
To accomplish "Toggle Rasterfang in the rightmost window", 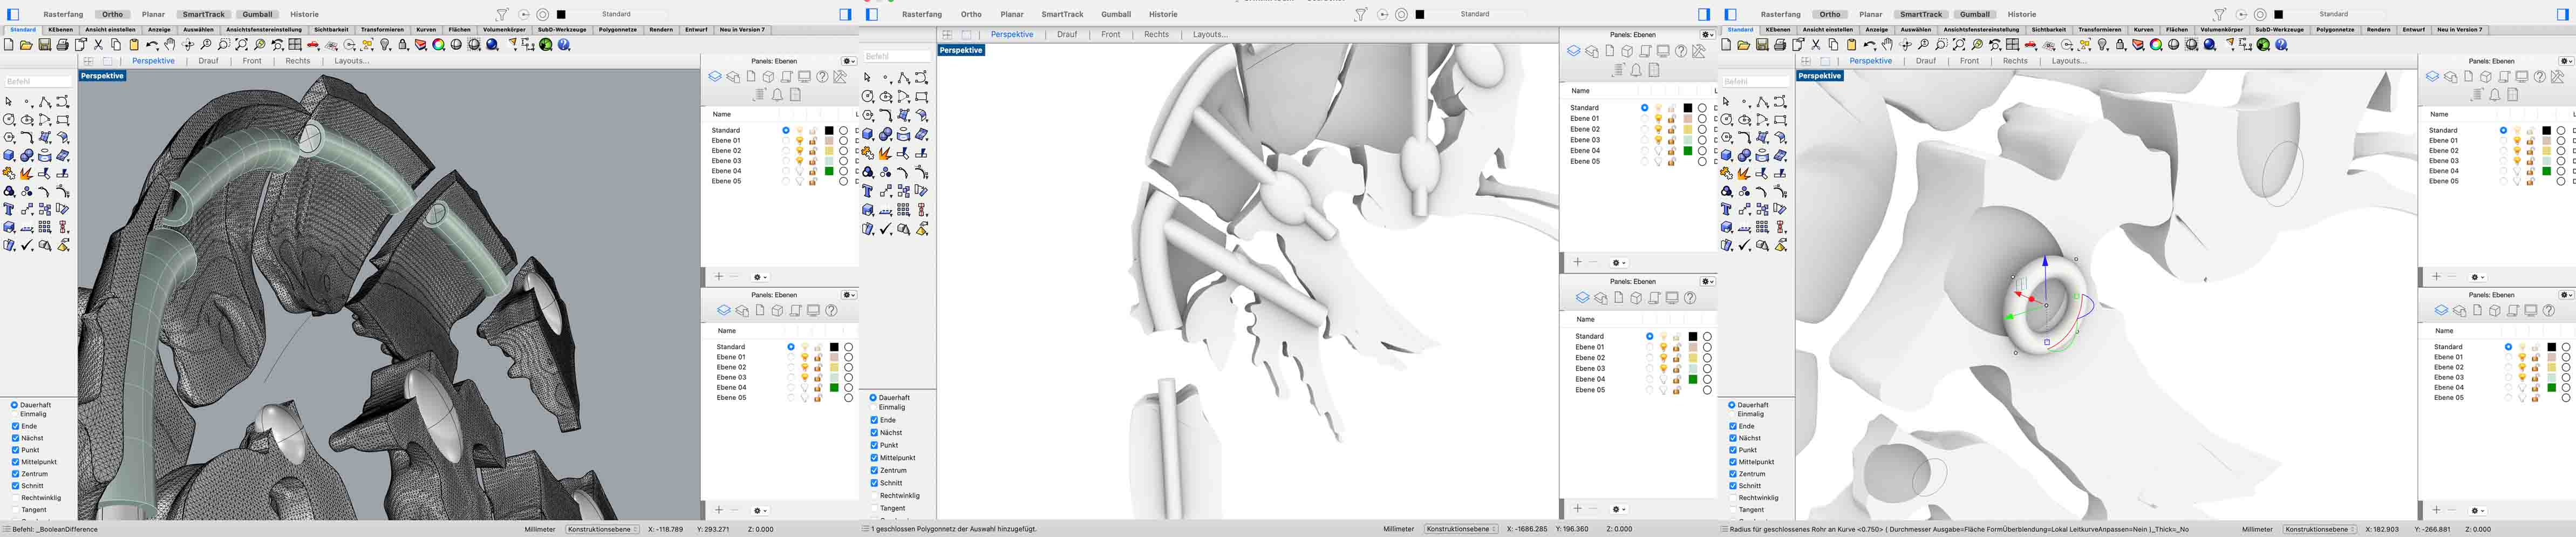I will coord(1780,15).
